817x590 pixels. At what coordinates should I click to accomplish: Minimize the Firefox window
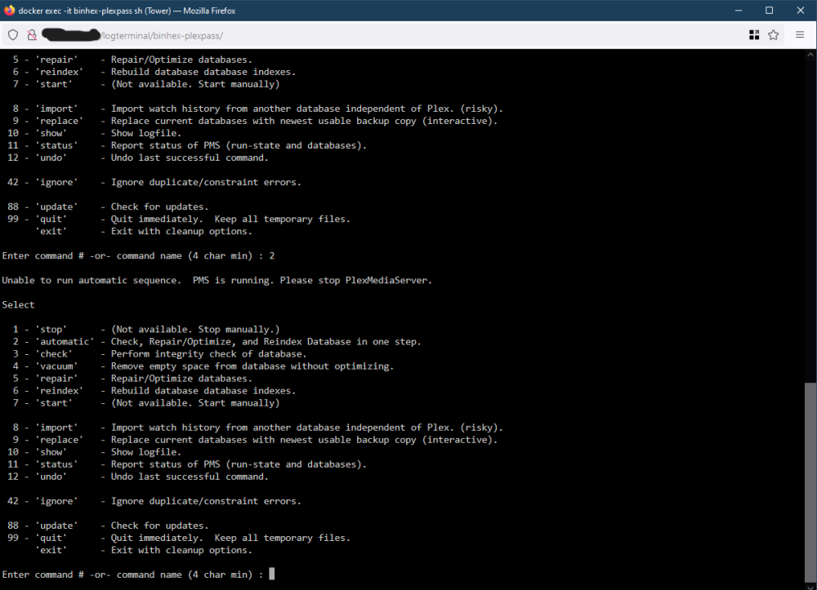pos(739,11)
